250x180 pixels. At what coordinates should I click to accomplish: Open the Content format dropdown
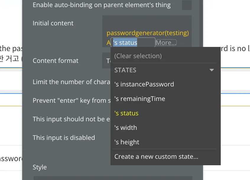[x=106, y=61]
